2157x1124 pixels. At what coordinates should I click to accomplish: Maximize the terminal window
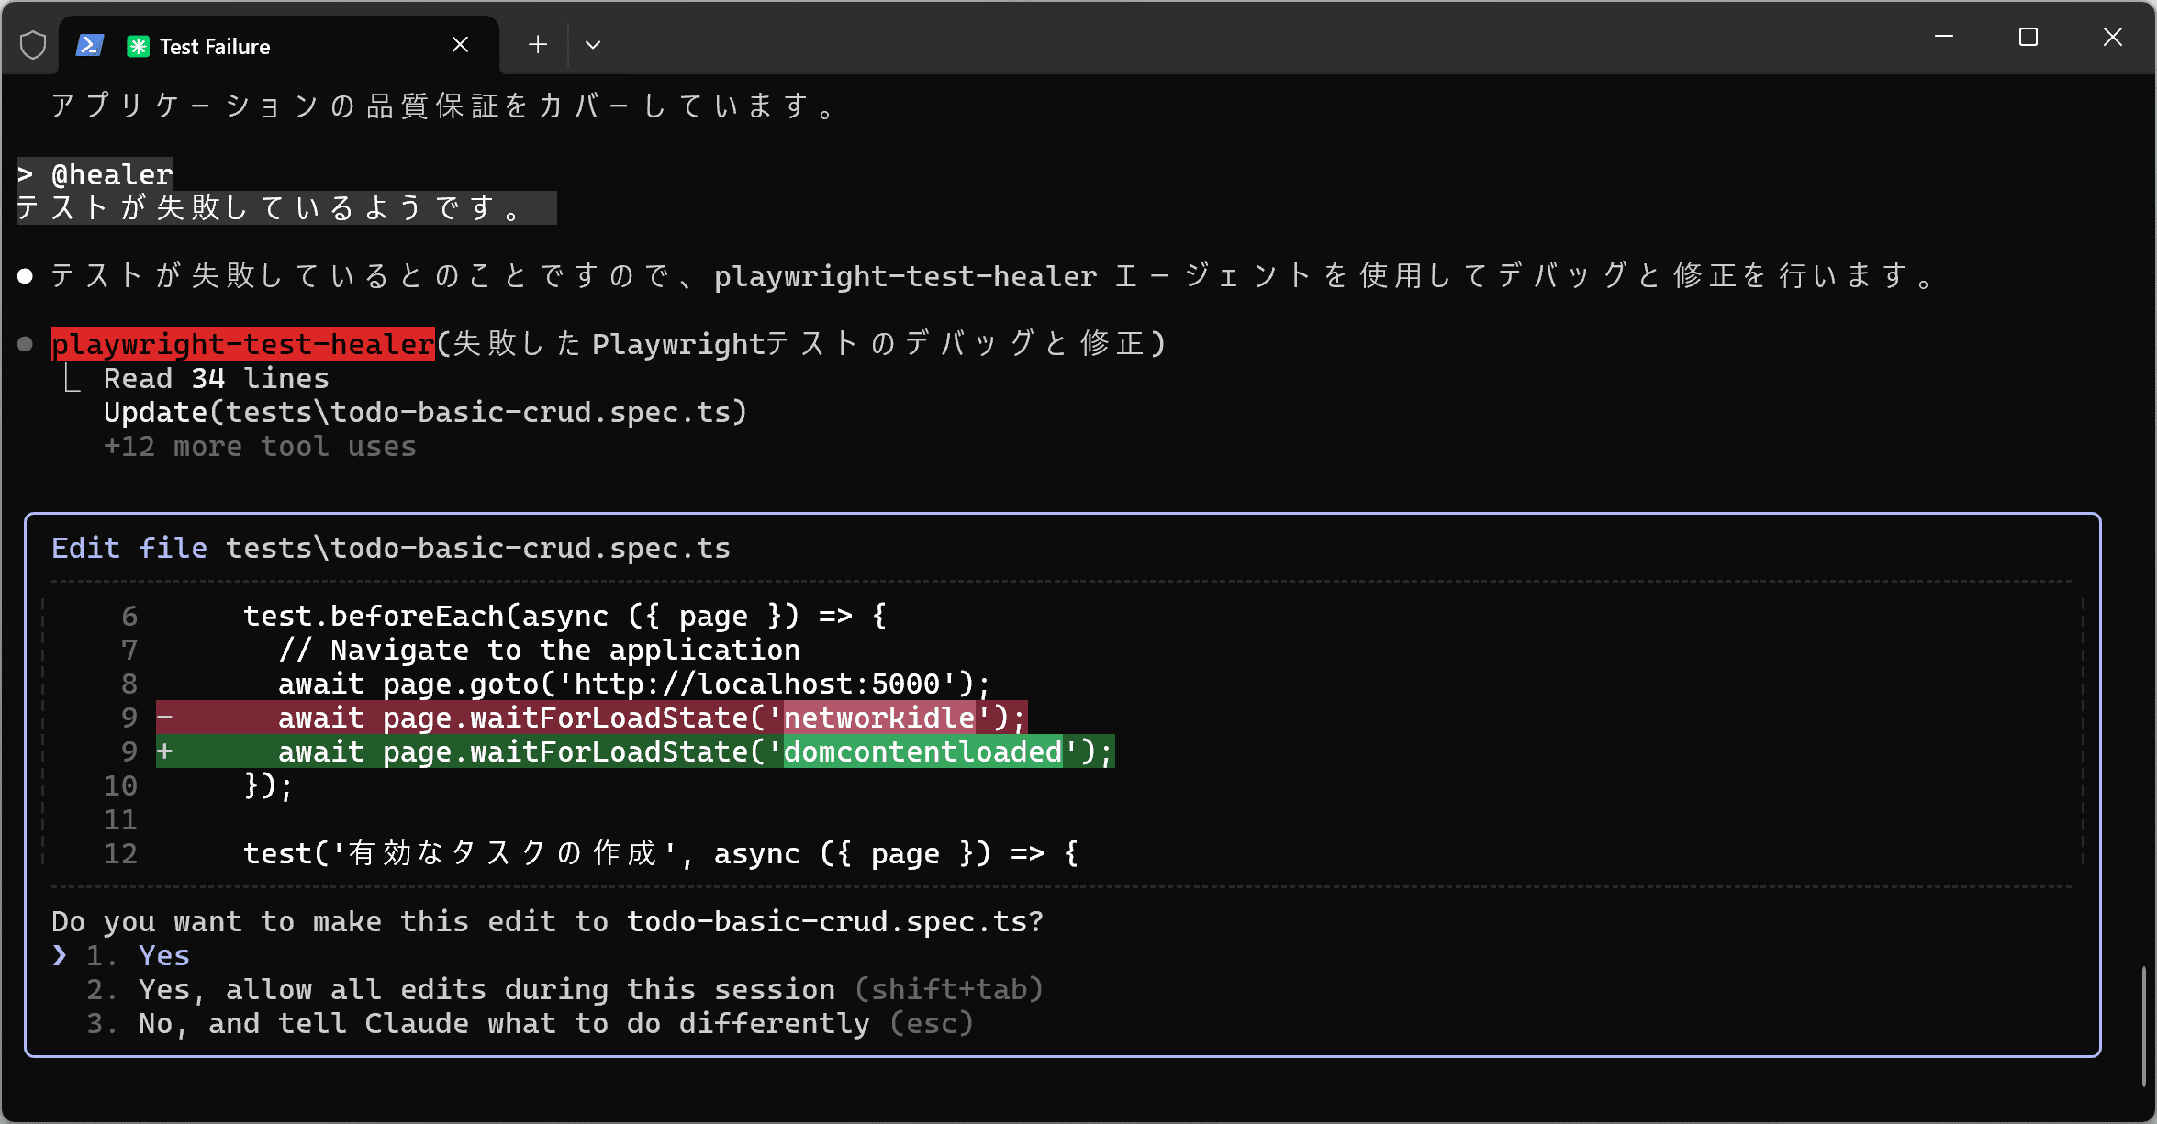(x=2028, y=37)
